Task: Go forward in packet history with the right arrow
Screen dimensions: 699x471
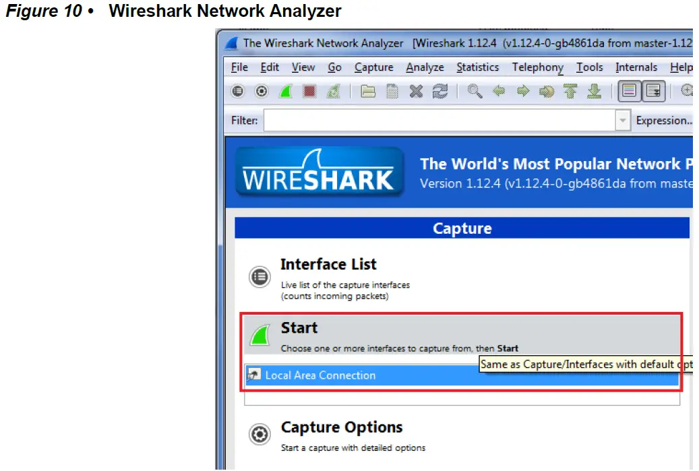Action: [523, 92]
